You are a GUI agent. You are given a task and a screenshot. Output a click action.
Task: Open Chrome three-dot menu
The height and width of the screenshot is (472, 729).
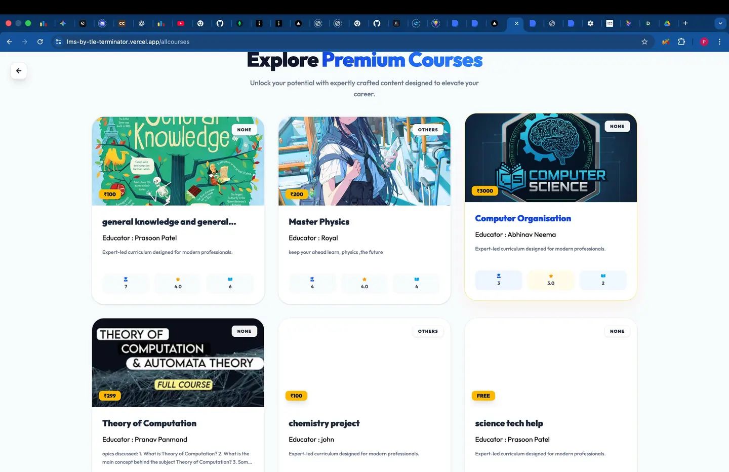719,42
